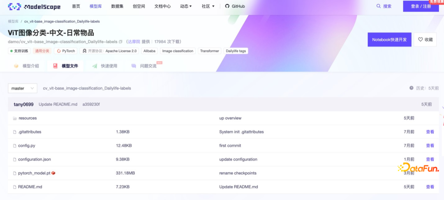Open 历史: 5天前 commit history link
444x200 pixels.
424,88
